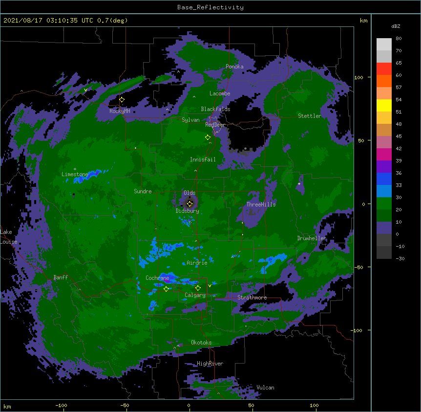Screen dimensions: 421x412
Task: Pick the purple 39-36 dBZ legend swatch
Action: tap(384, 167)
